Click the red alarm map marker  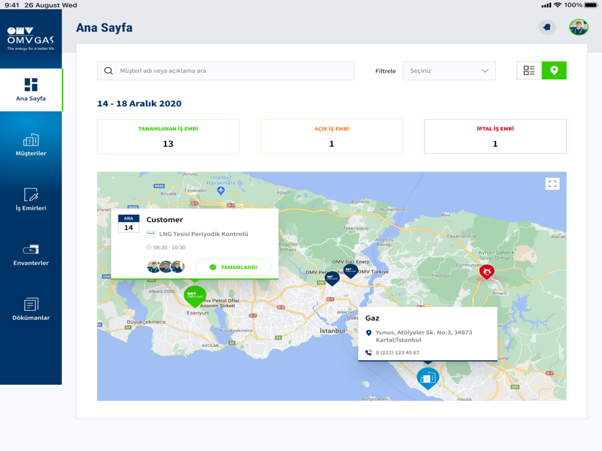click(x=486, y=272)
